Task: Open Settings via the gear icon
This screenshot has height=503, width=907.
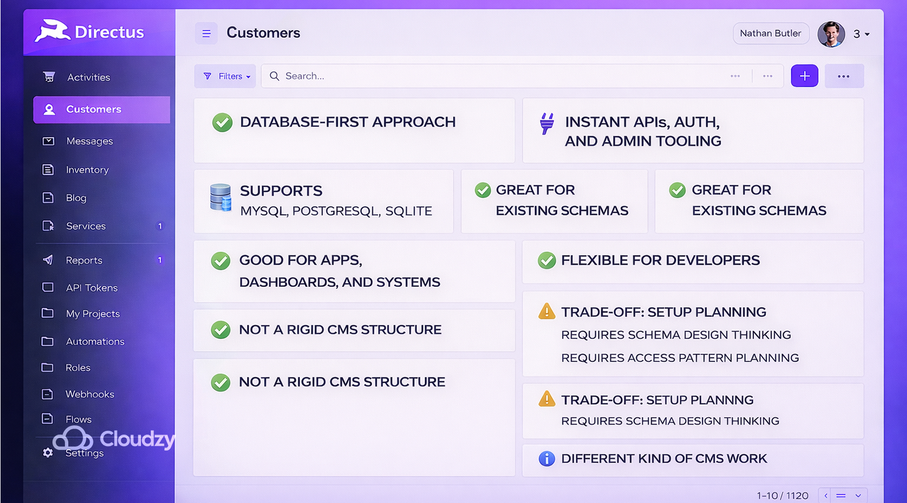Action: coord(47,453)
